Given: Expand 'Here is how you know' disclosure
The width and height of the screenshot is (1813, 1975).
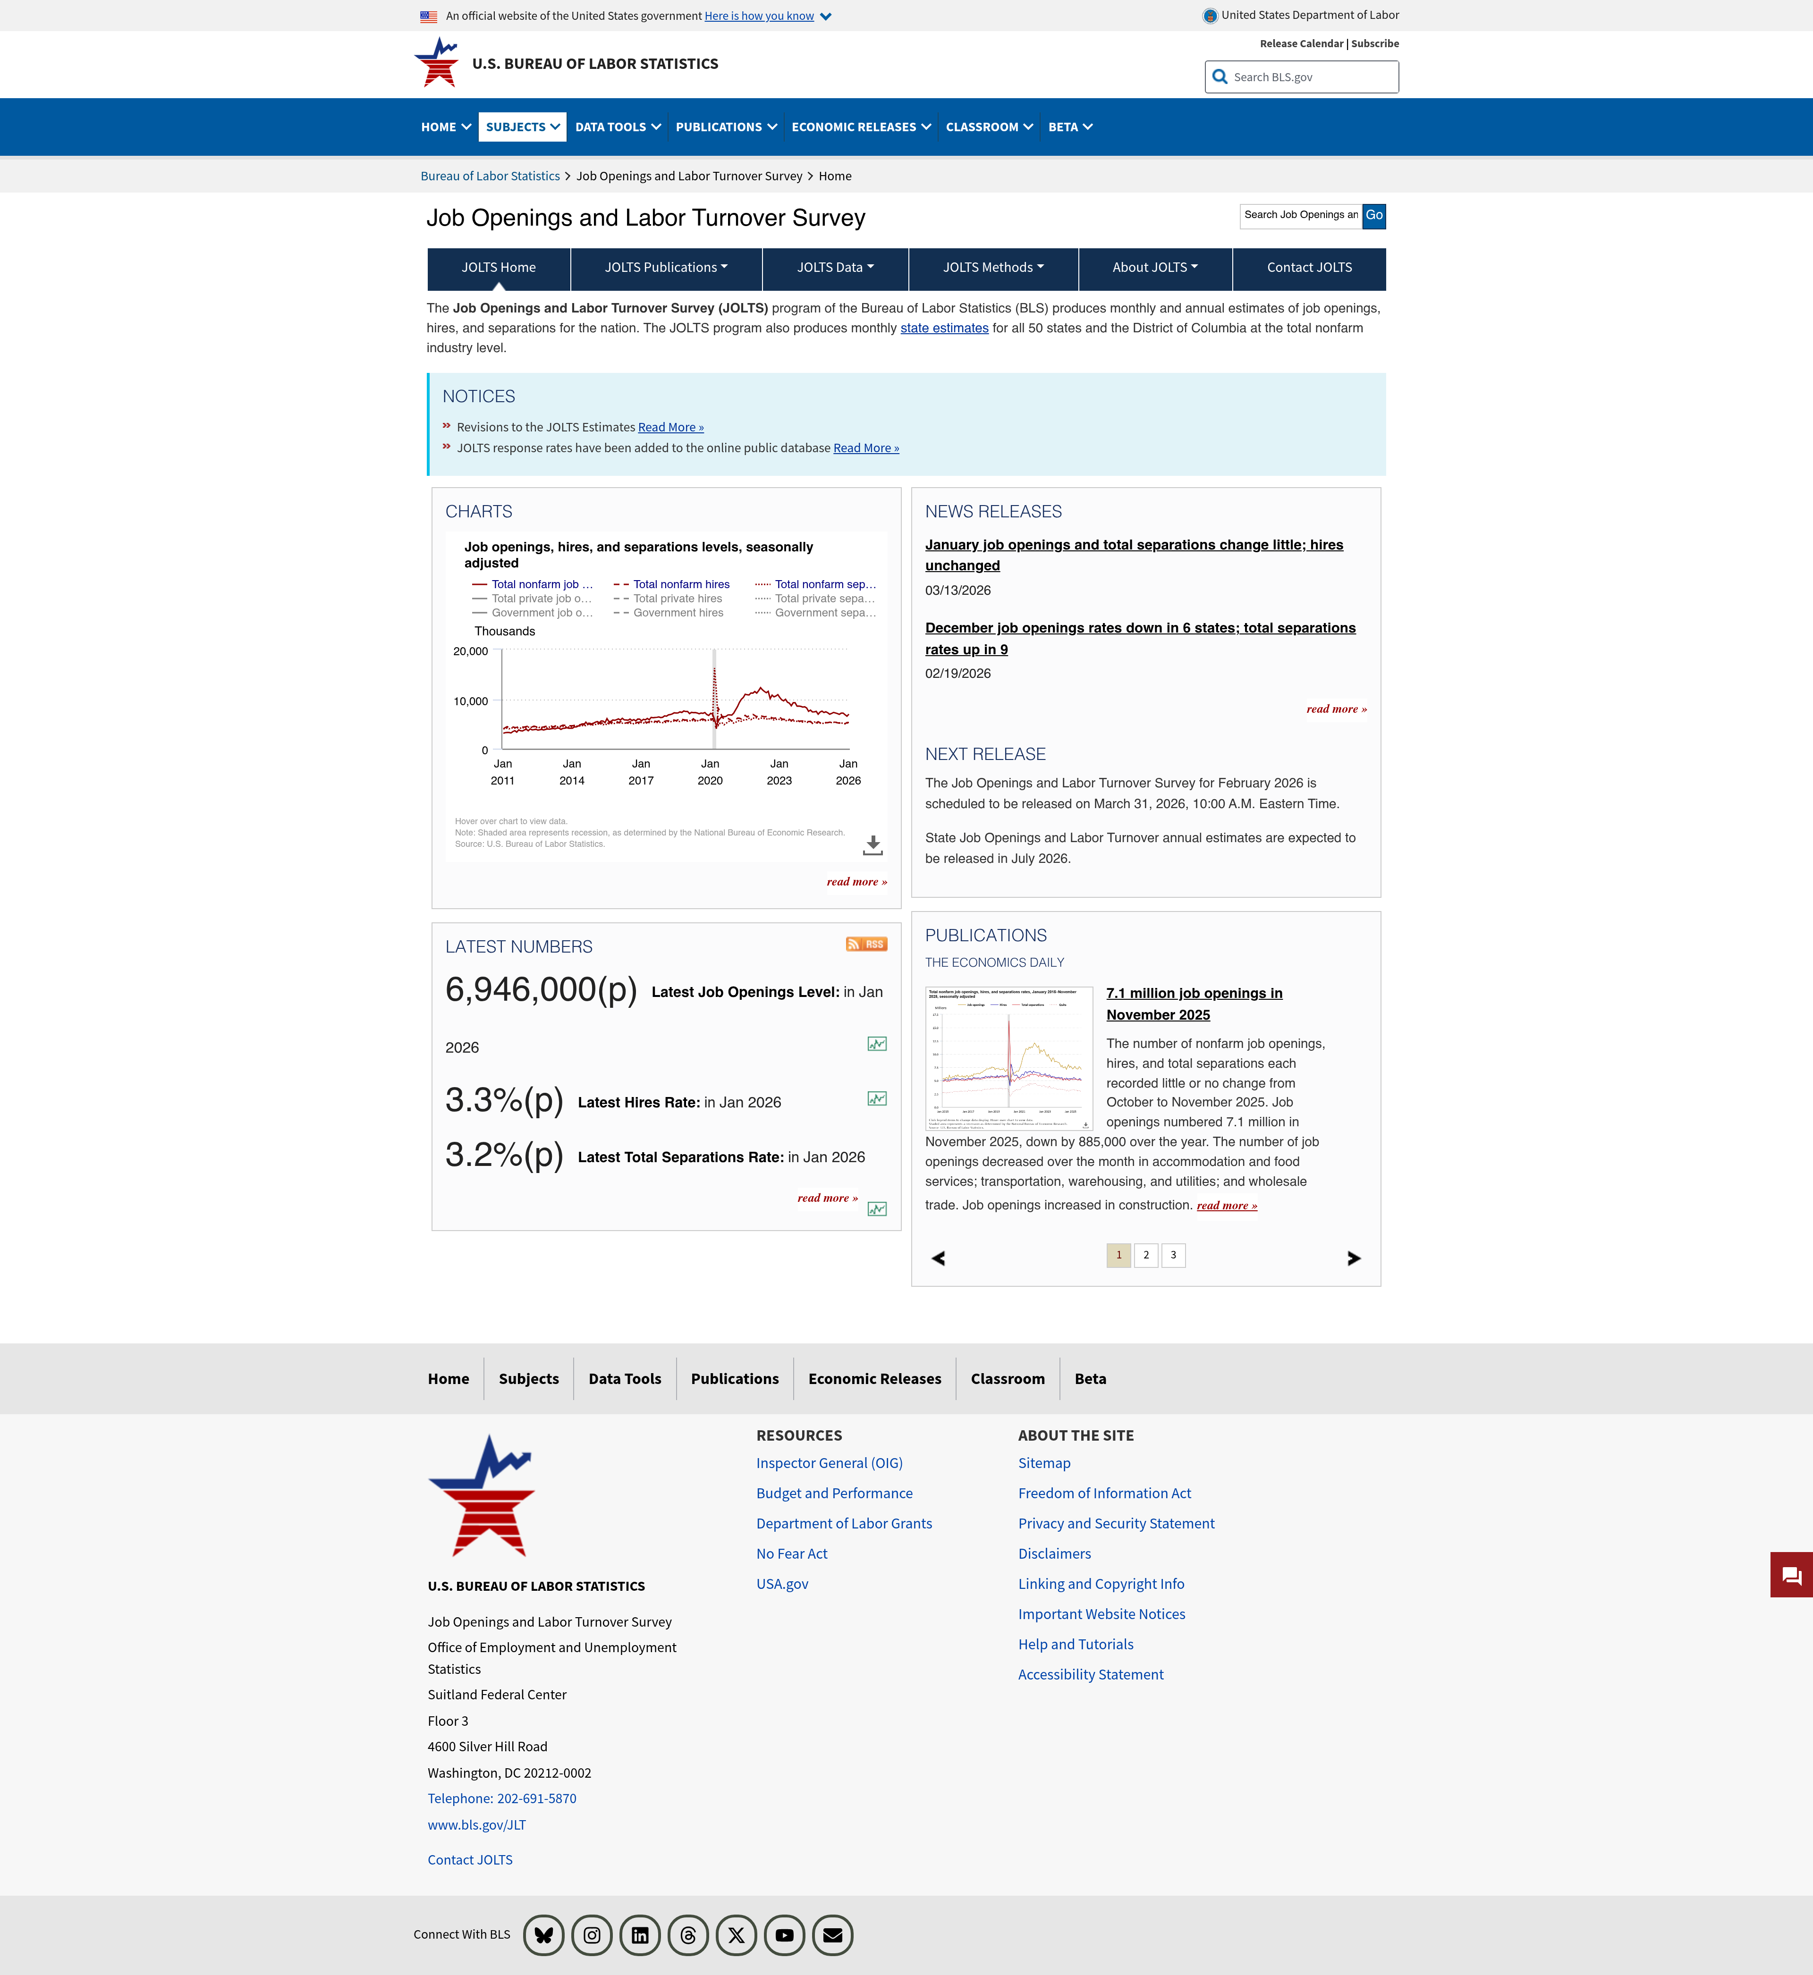Looking at the screenshot, I should pyautogui.click(x=767, y=16).
